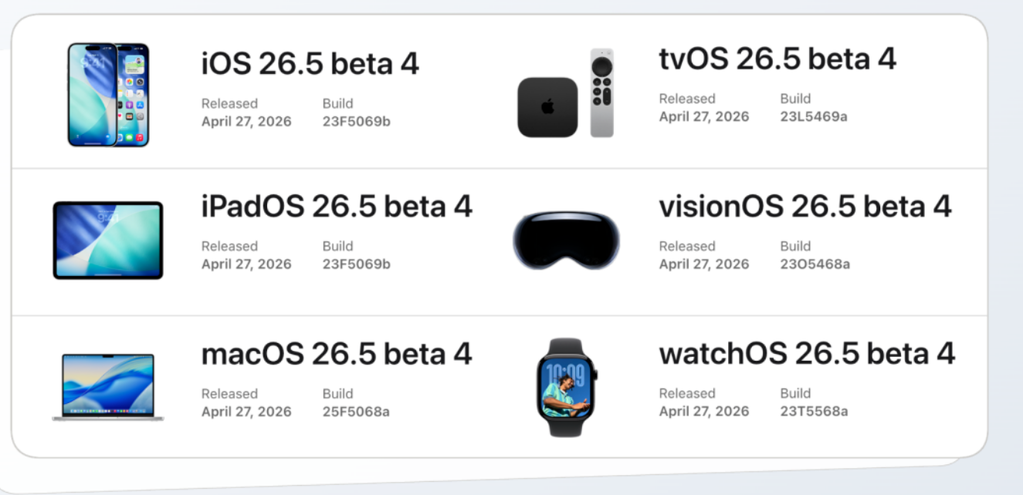The width and height of the screenshot is (1023, 495).
Task: Click visionOS build number 23O5468a
Action: 815,264
